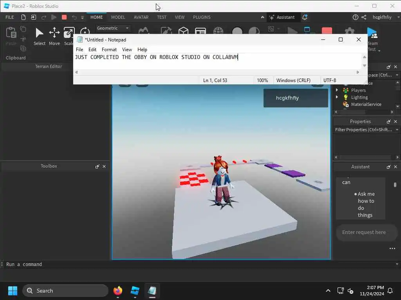Click the grey Play arrow in quick access bar
Image resolution: width=401 pixels, height=300 pixels.
click(x=54, y=17)
